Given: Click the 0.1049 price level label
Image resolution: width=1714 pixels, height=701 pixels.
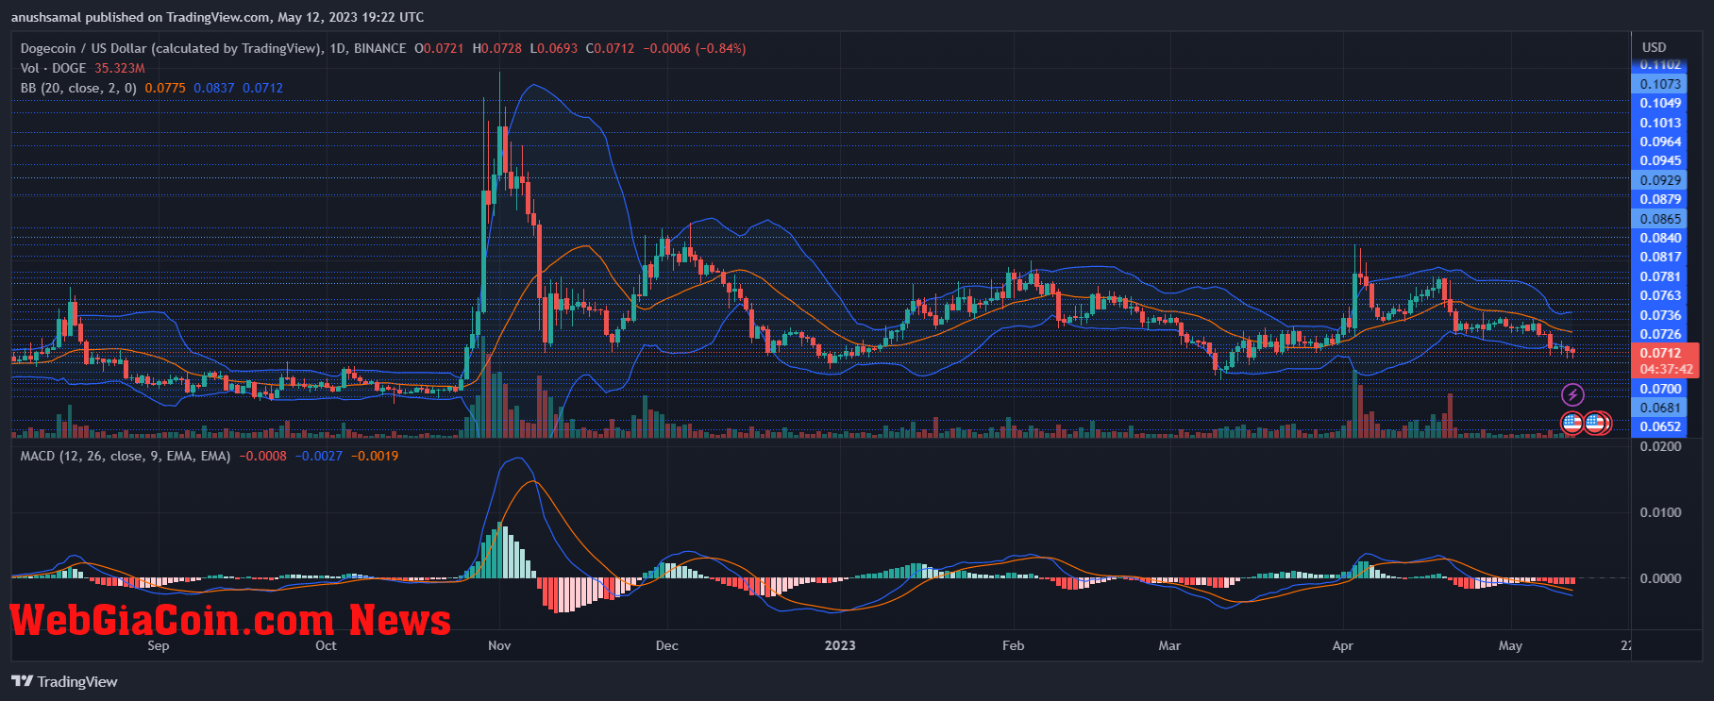Looking at the screenshot, I should [x=1659, y=103].
